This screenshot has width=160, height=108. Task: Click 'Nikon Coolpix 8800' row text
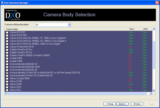coord(20,78)
